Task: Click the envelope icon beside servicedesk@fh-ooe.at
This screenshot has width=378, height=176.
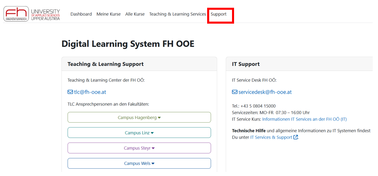Action: point(234,92)
